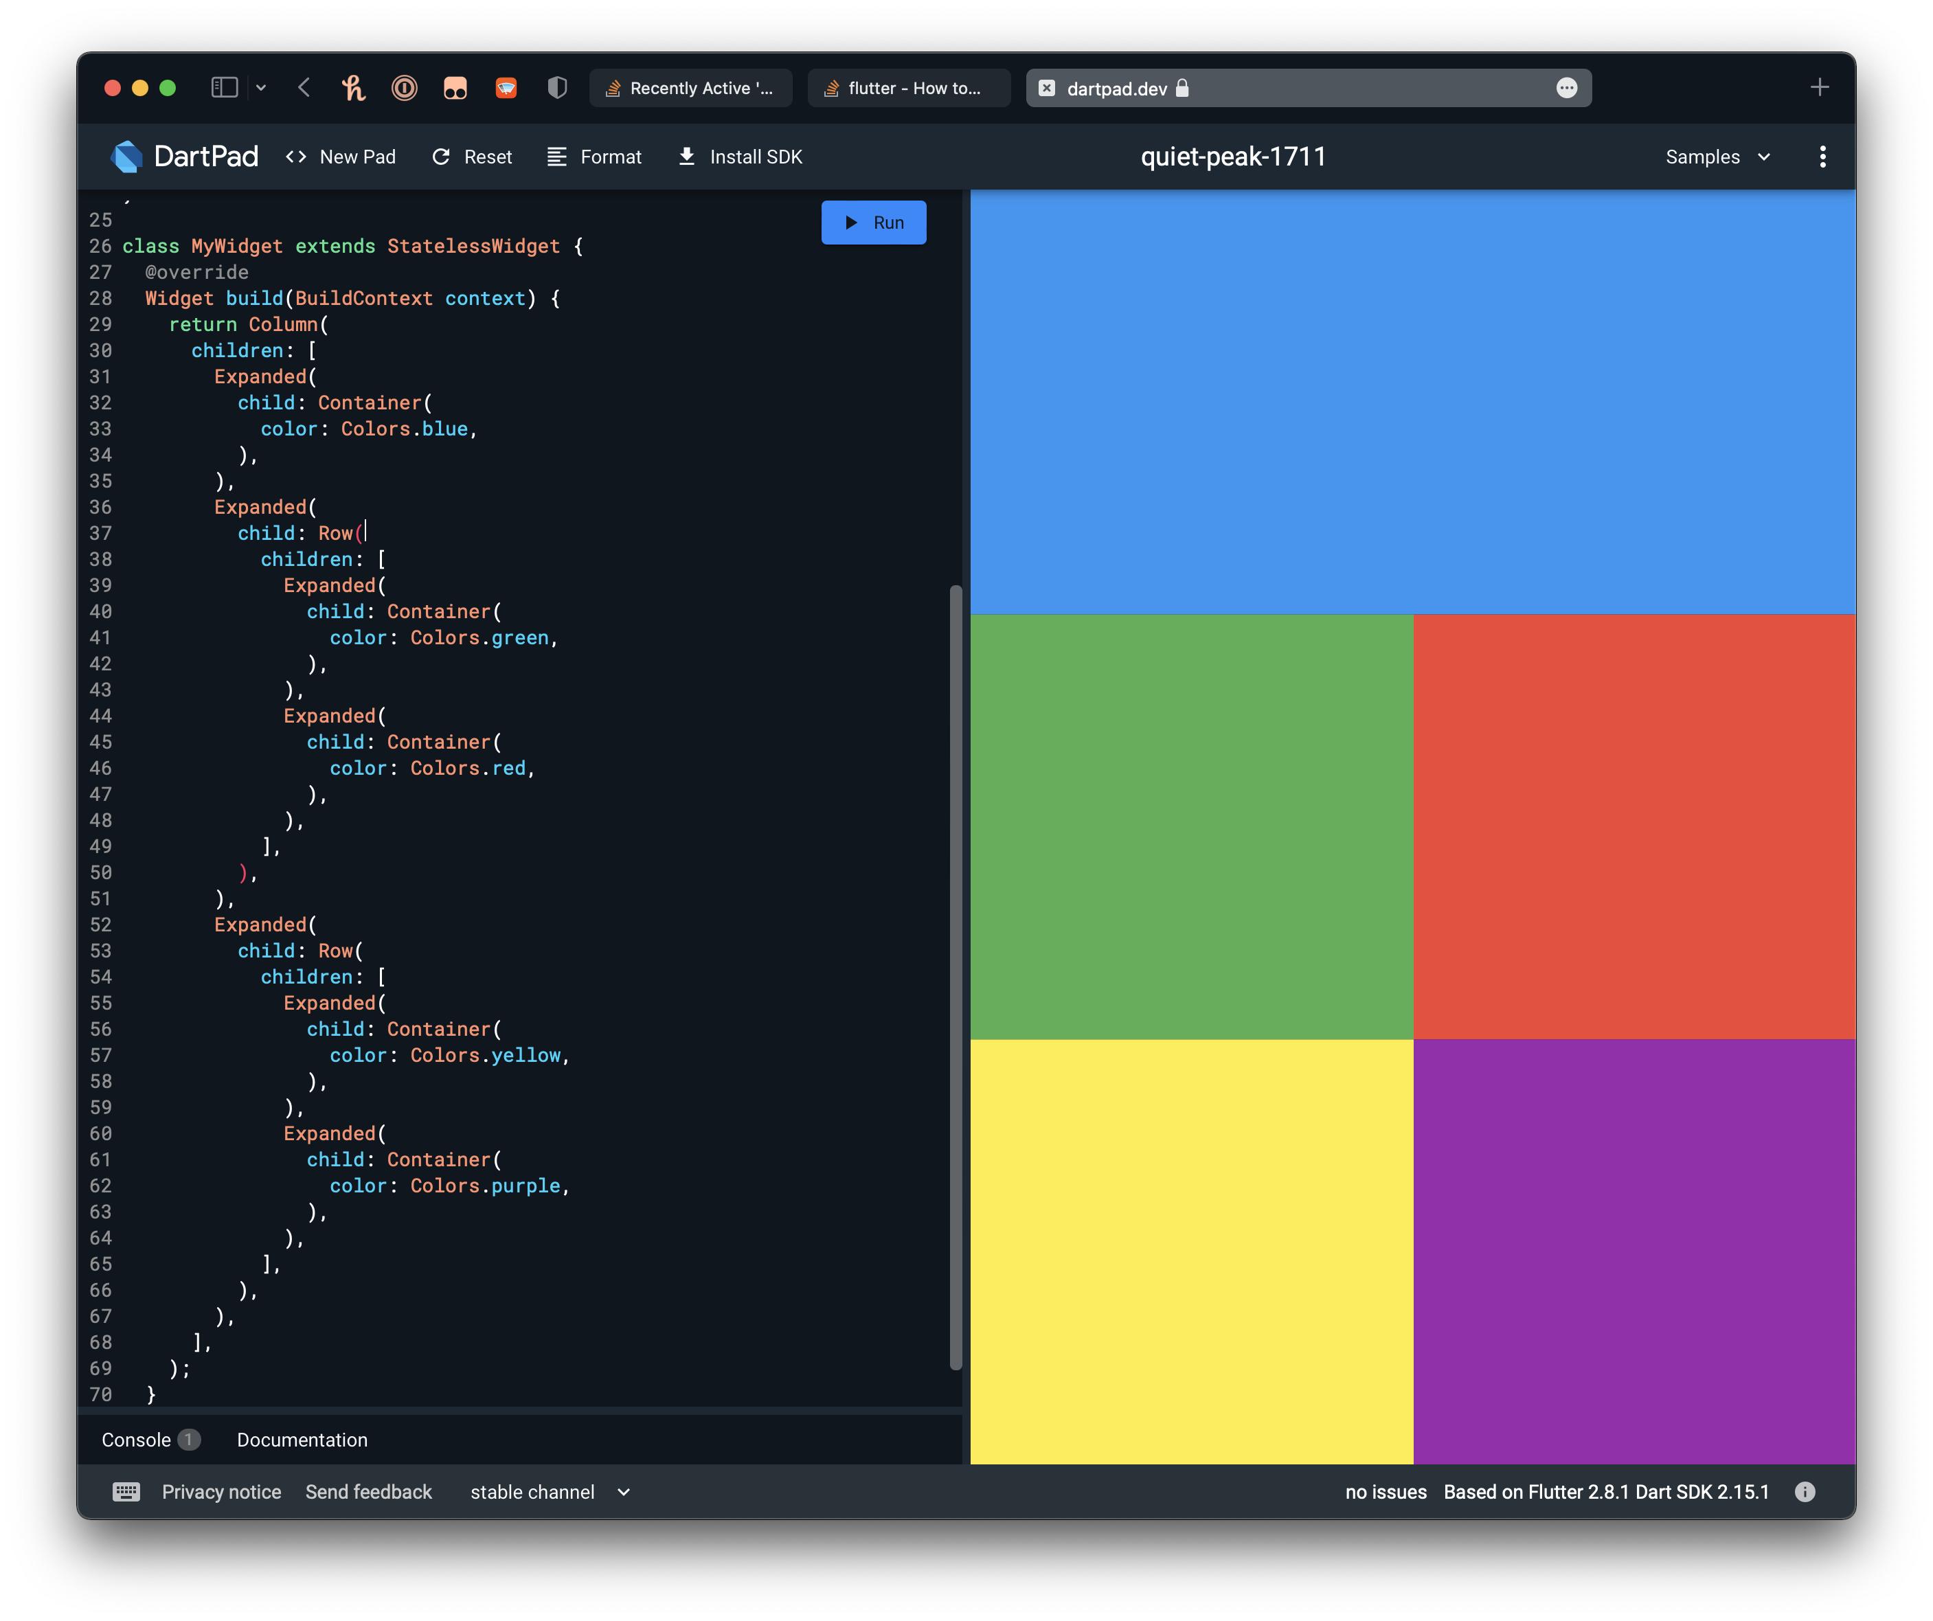Open the Documentation panel
The image size is (1933, 1621).
(302, 1440)
